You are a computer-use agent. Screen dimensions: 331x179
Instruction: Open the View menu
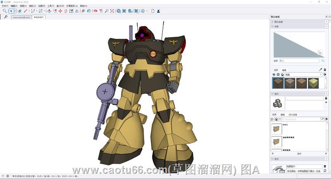pos(23,6)
